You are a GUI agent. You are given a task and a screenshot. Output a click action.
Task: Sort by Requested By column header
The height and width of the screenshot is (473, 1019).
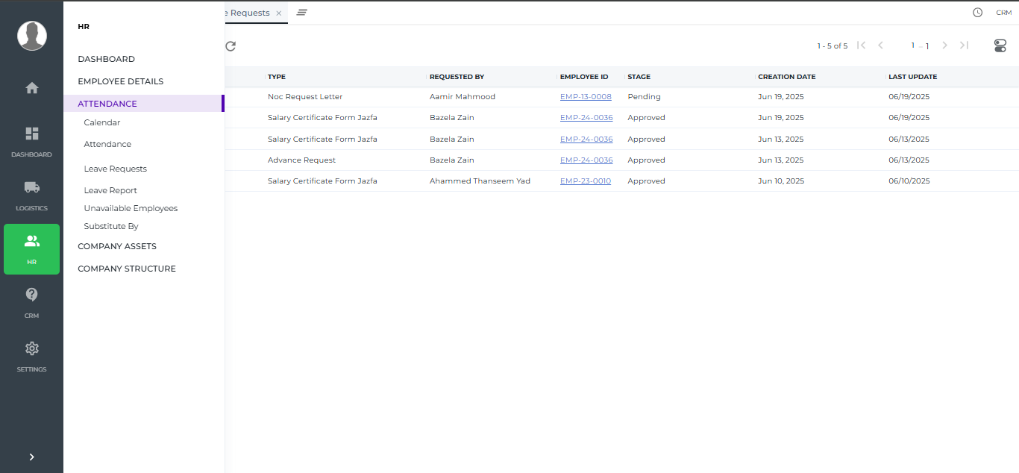tap(457, 77)
